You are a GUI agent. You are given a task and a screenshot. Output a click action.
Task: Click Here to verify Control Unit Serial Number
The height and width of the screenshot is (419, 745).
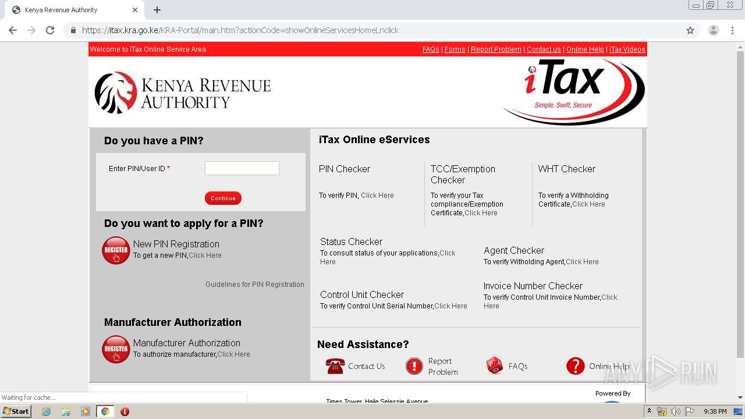coord(450,306)
